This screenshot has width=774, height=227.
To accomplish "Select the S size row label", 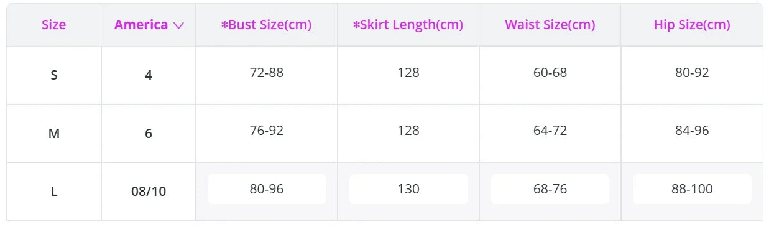I will 54,75.
